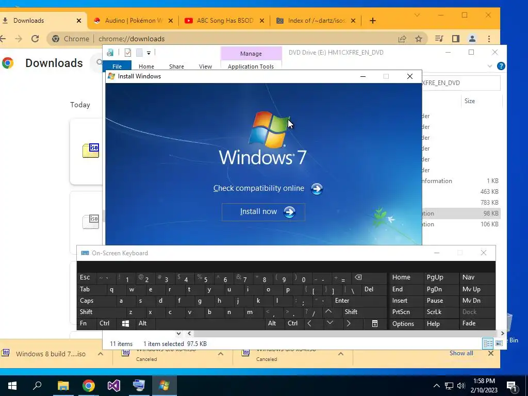Expand quick access toolbar dropdown

pyautogui.click(x=148, y=53)
